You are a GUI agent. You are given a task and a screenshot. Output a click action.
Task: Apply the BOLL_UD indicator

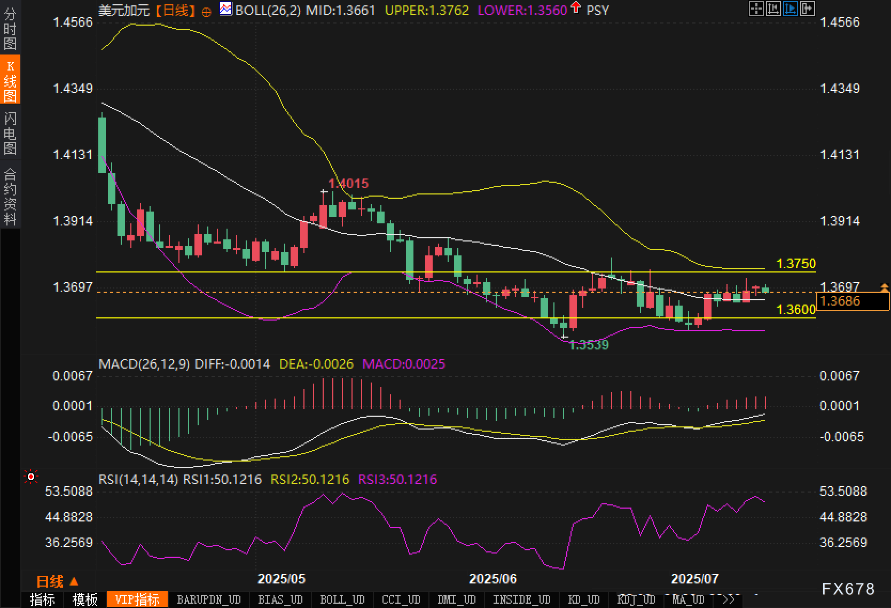pyautogui.click(x=342, y=599)
